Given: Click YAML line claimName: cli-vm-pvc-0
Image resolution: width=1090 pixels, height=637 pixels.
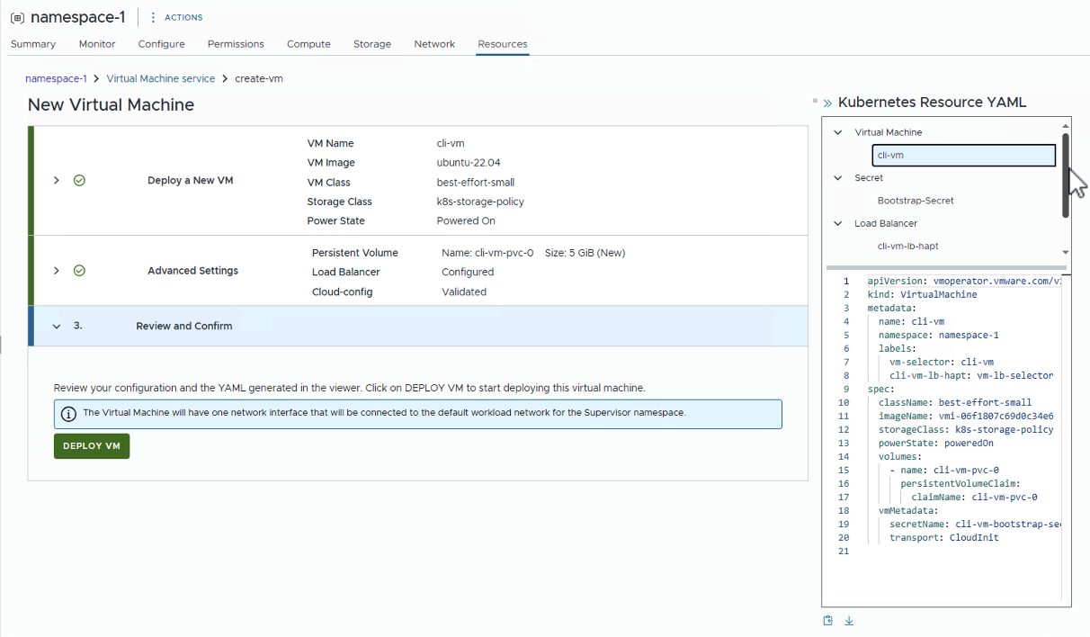Looking at the screenshot, I should (975, 497).
